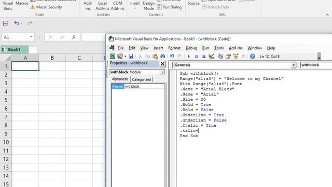Click Excel Add-ins ribbon button
This screenshot has height=187, width=332.
[x=102, y=6]
